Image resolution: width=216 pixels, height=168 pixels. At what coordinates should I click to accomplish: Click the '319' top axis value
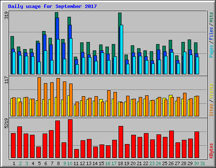point(7,15)
